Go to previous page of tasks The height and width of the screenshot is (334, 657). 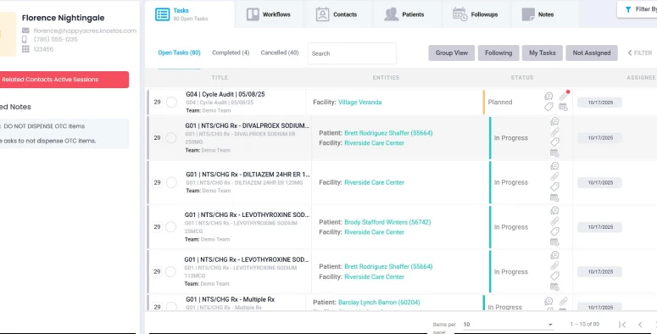coord(640,325)
